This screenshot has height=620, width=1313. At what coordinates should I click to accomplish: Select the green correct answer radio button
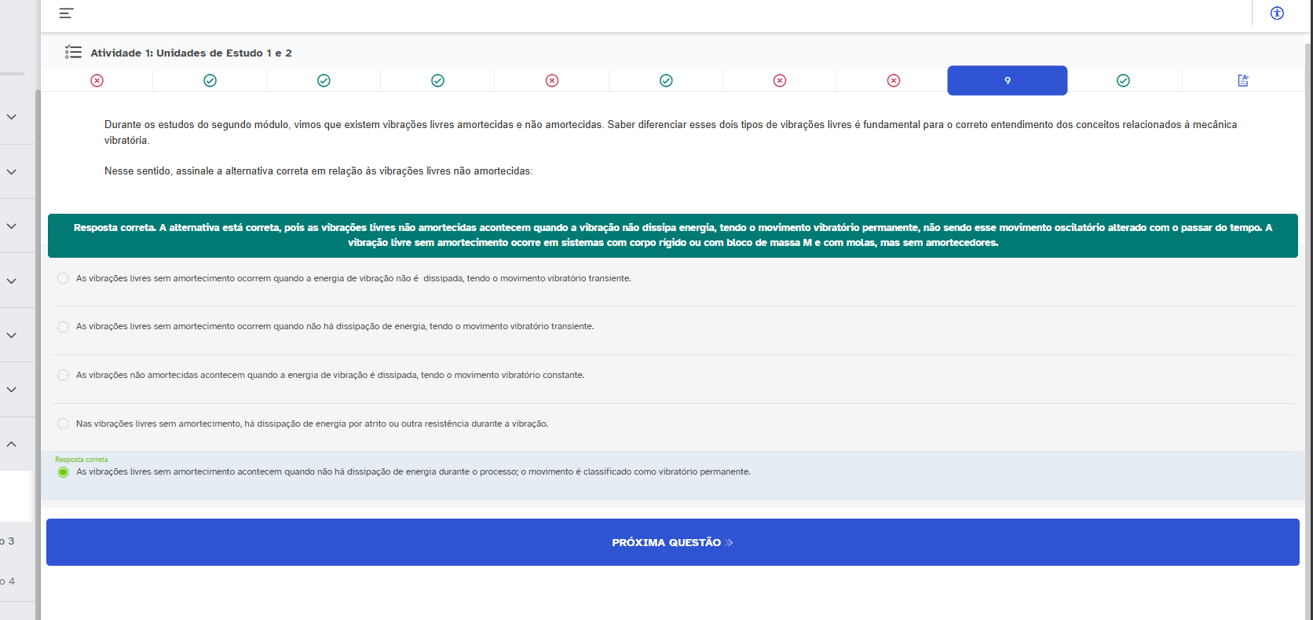63,472
